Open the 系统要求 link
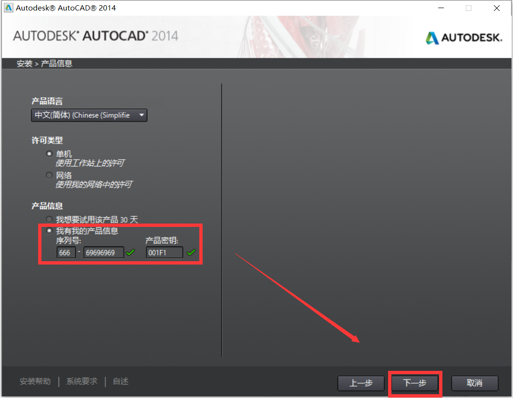 tap(82, 381)
